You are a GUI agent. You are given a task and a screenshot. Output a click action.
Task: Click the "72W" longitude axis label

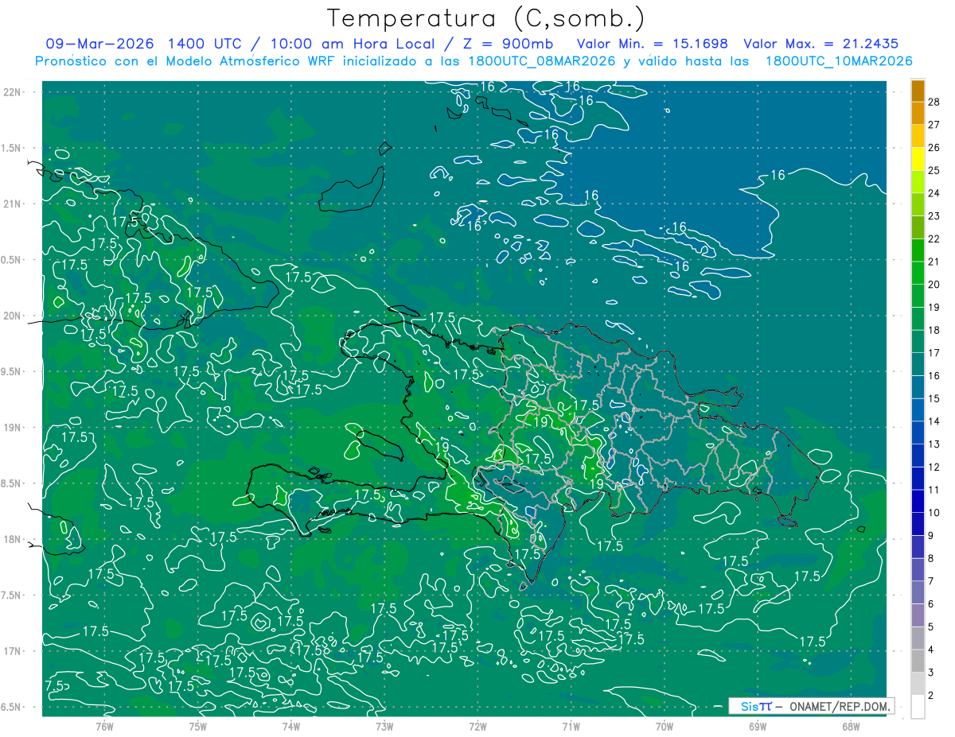477,726
